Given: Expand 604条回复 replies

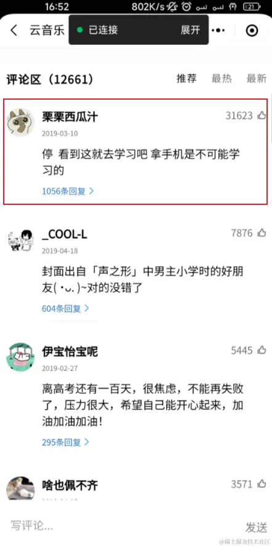Looking at the screenshot, I should click(66, 308).
